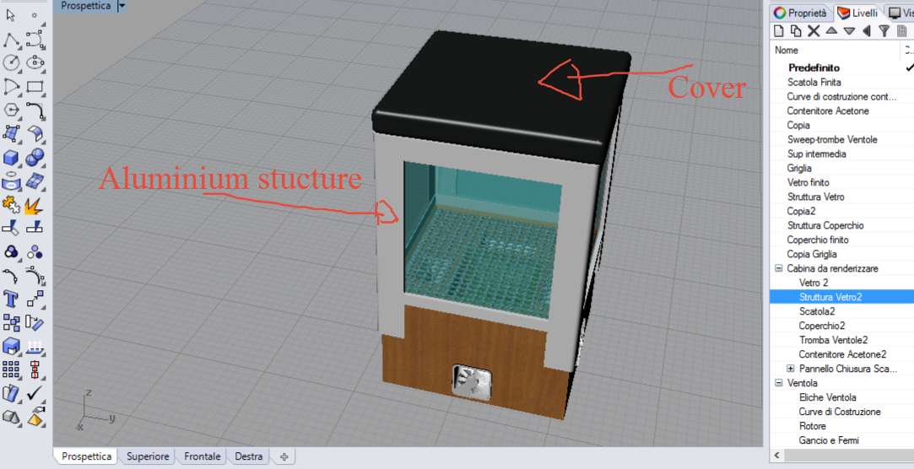This screenshot has height=469, width=914.
Task: Click the Ungroup objects tool
Action: coord(35,251)
